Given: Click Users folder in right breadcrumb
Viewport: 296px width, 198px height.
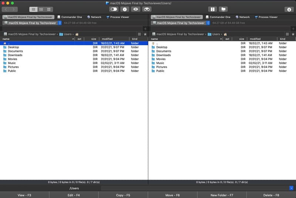Looking at the screenshot, I should click(214, 34).
